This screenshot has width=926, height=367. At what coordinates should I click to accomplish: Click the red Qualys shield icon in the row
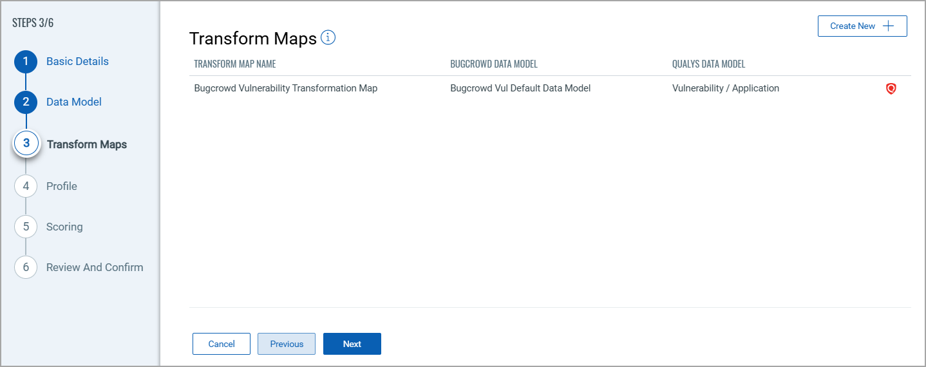[891, 89]
